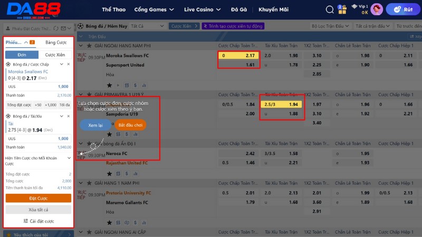Collapse the Bóng đá / Cược Chấp slip entry
Screen dimensions: 422x237
click(61, 64)
